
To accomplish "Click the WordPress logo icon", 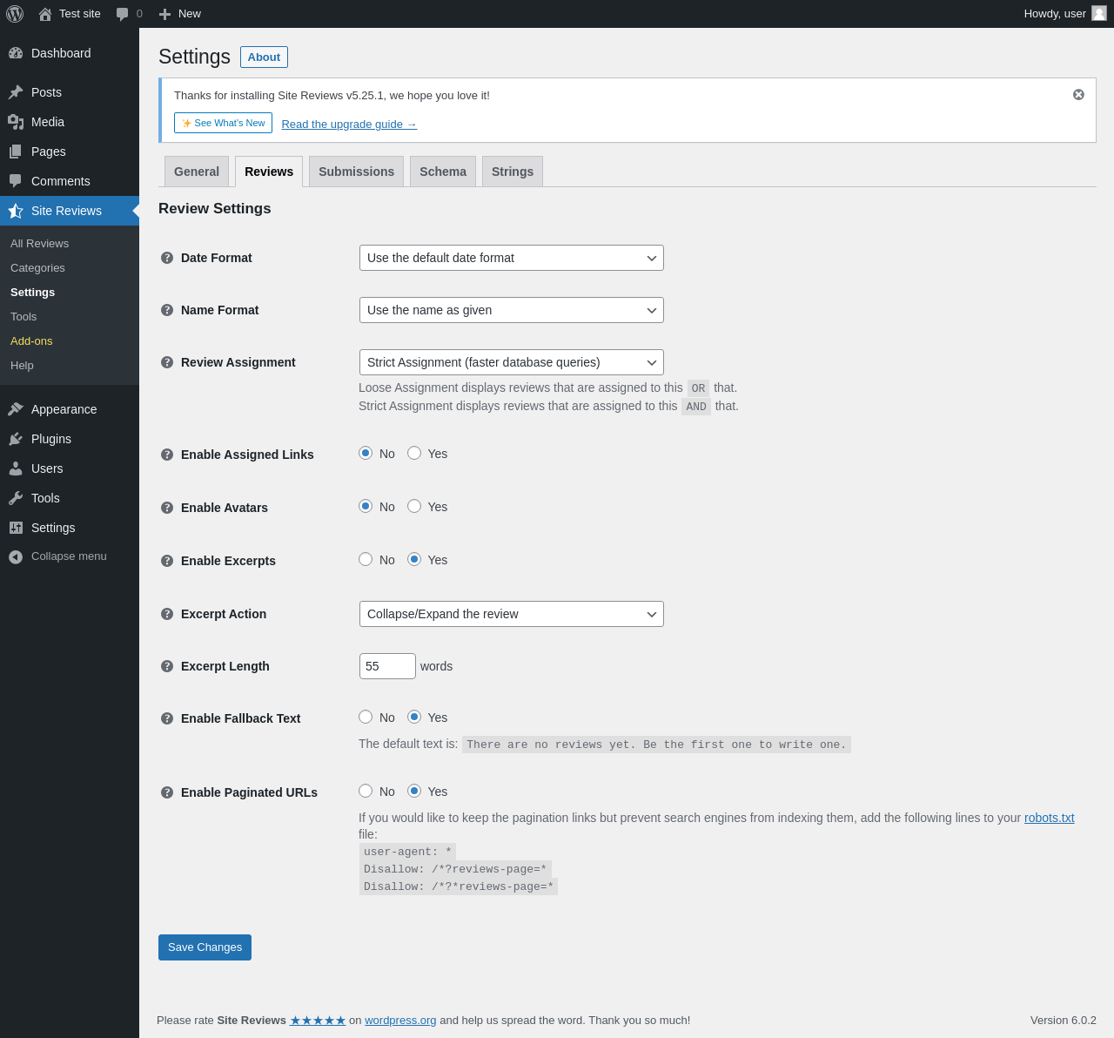I will pyautogui.click(x=15, y=14).
